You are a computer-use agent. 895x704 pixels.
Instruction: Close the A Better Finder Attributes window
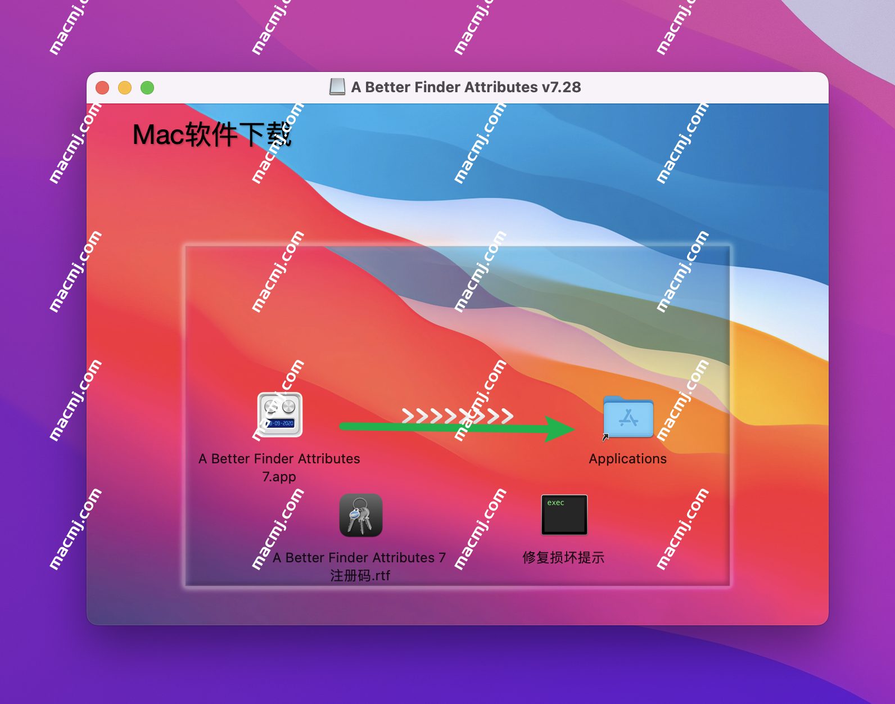pyautogui.click(x=102, y=88)
